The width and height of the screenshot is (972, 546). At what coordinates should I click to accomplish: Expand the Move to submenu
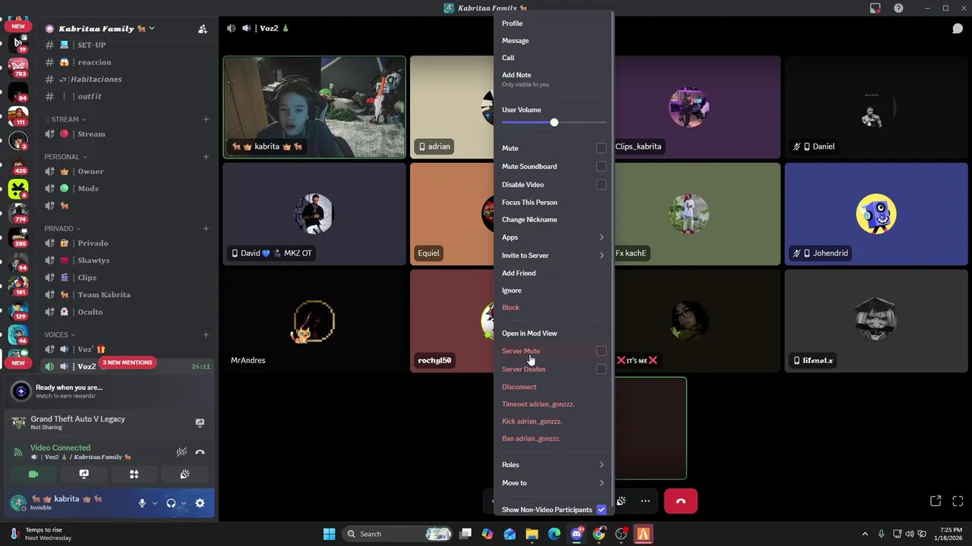tap(553, 483)
